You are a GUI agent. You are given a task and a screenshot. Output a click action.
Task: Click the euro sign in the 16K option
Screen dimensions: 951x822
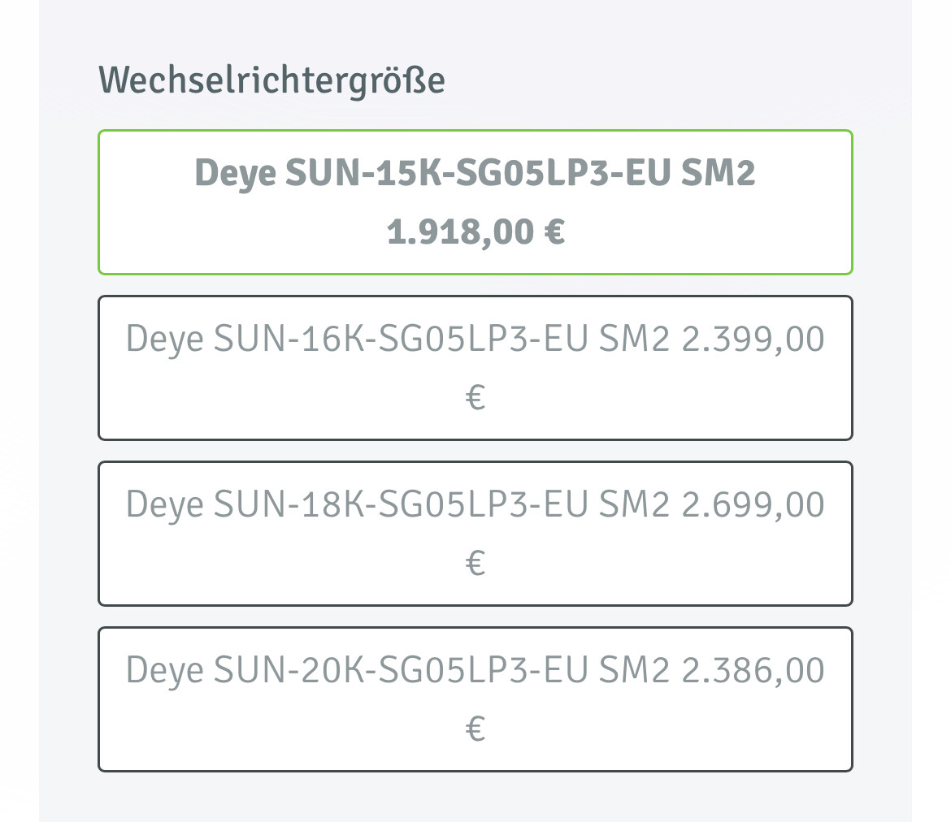click(x=475, y=398)
